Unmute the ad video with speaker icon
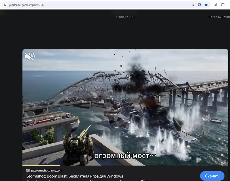This screenshot has width=230, height=181. coord(30,56)
